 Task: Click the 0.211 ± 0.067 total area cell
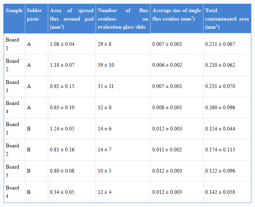pos(220,44)
